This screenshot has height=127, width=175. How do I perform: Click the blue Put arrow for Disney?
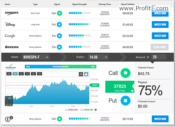pyautogui.click(x=59, y=25)
